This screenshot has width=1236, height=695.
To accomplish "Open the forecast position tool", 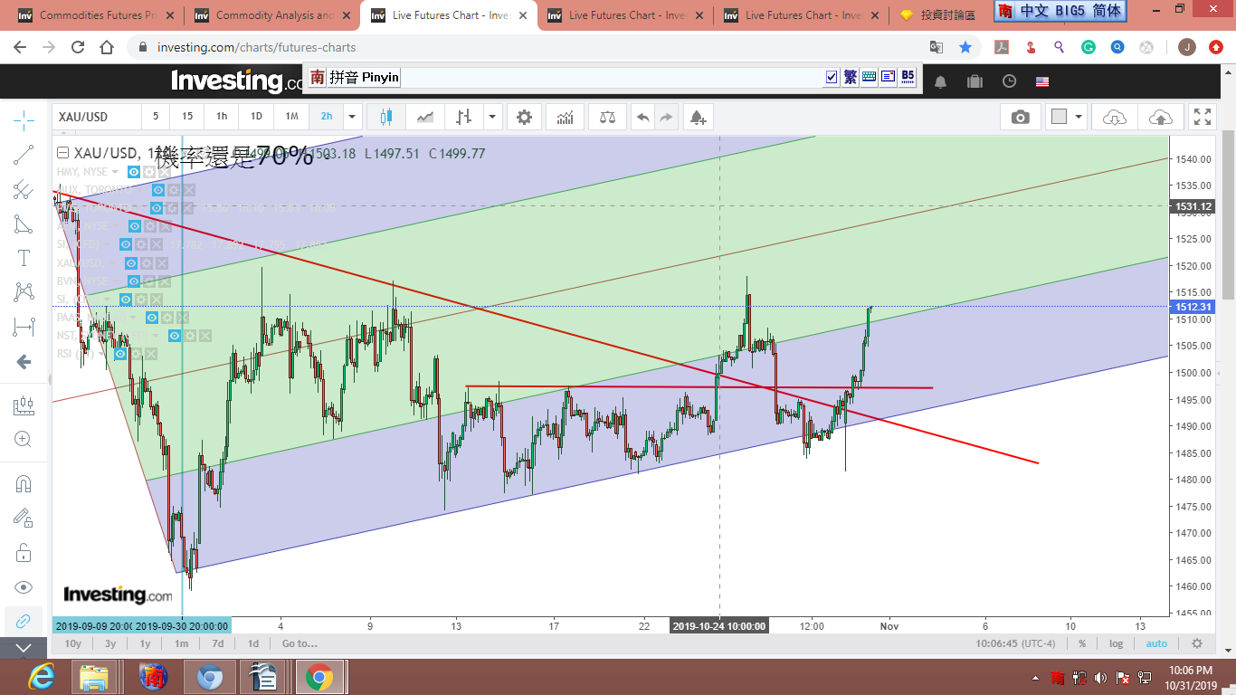I will pyautogui.click(x=24, y=406).
